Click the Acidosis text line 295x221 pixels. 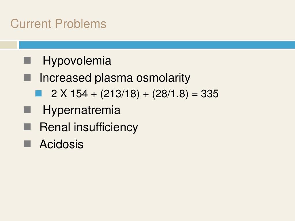click(x=61, y=144)
